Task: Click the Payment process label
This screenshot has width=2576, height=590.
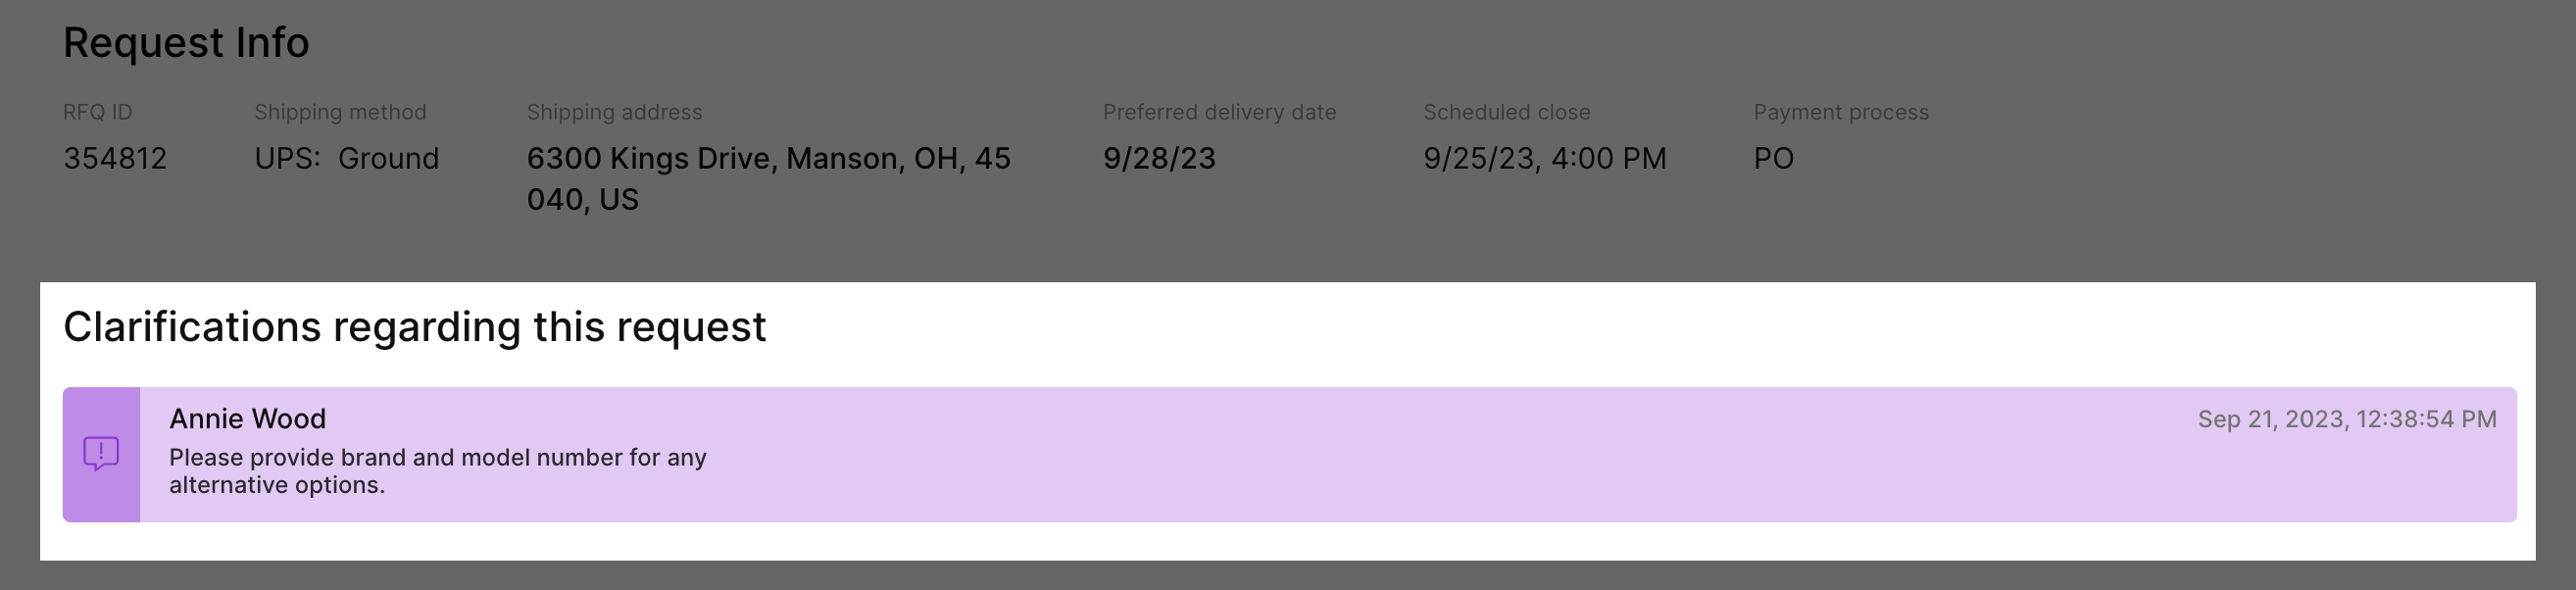Action: click(1840, 112)
